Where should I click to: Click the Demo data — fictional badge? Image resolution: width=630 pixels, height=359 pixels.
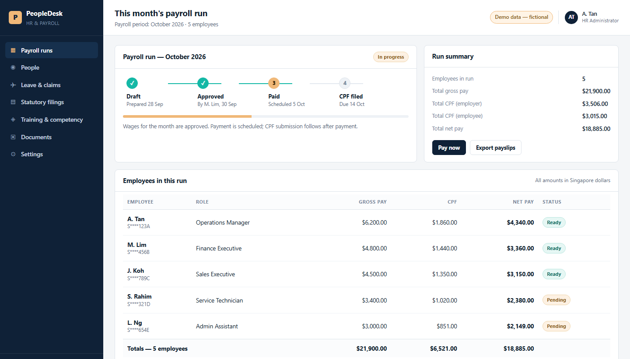pyautogui.click(x=521, y=17)
